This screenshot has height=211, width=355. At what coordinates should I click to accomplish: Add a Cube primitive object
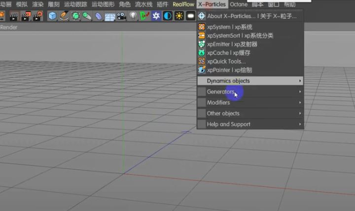pyautogui.click(x=52, y=16)
